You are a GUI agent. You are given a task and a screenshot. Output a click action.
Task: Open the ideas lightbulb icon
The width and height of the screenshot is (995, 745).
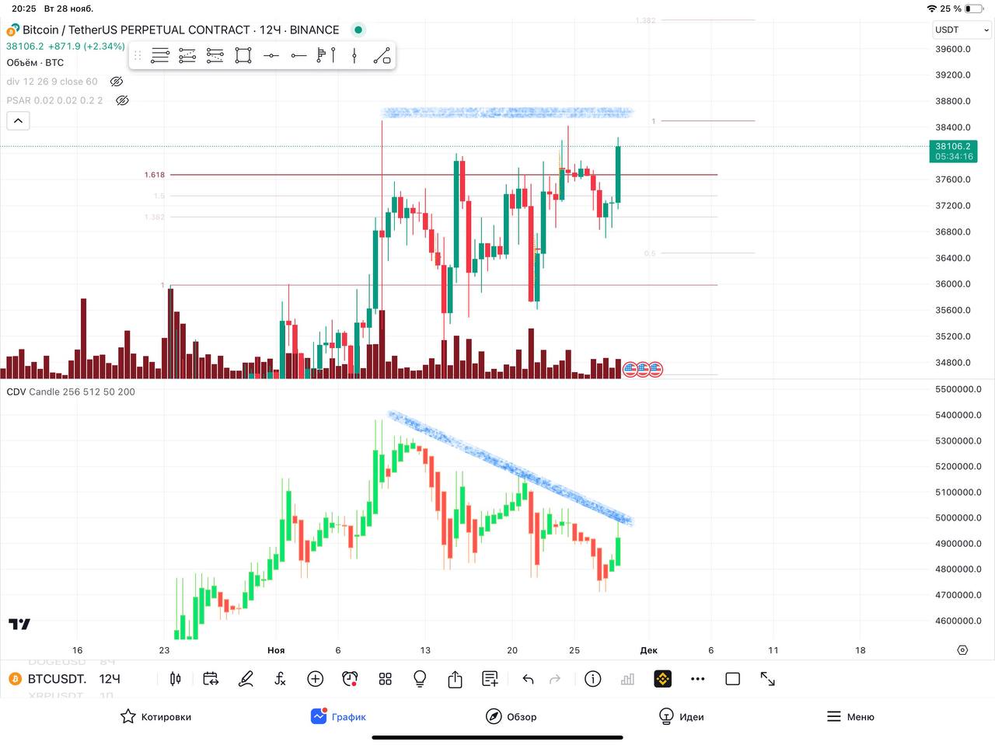coord(420,679)
